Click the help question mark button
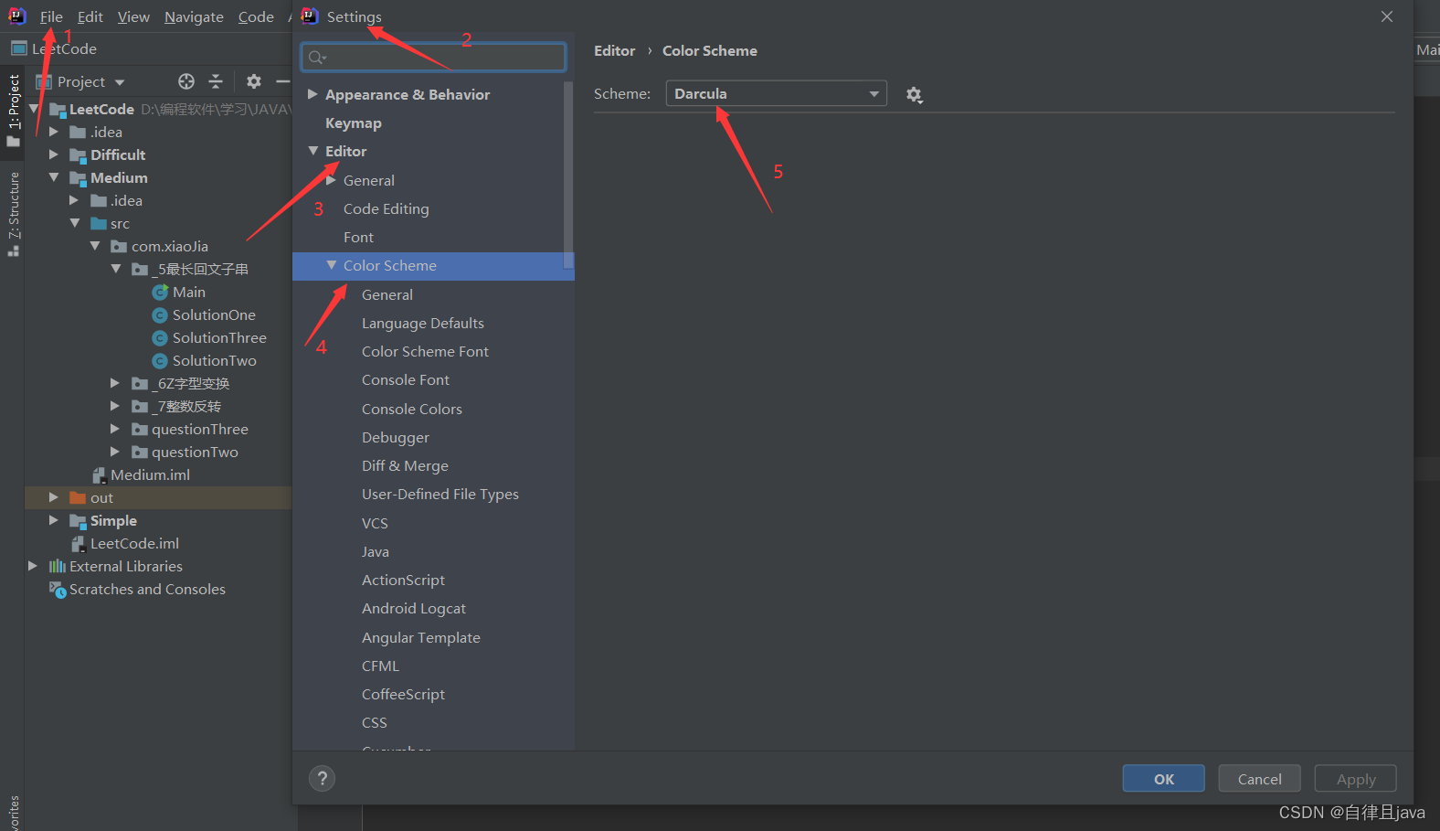 [x=322, y=779]
